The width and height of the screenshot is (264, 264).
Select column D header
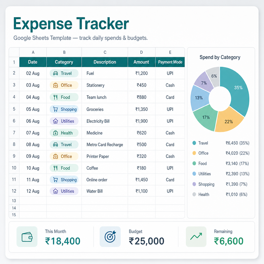coord(142,52)
